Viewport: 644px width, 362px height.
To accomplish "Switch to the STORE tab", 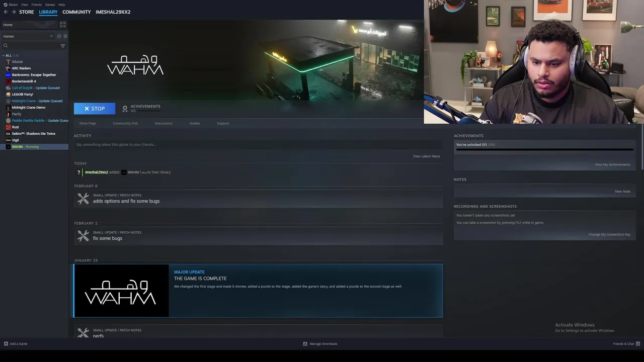I will click(x=26, y=12).
